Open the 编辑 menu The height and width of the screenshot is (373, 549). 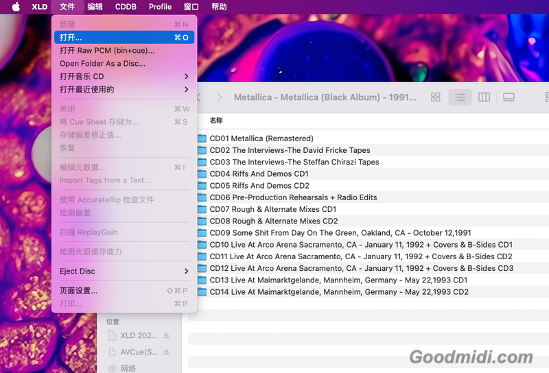(x=95, y=7)
